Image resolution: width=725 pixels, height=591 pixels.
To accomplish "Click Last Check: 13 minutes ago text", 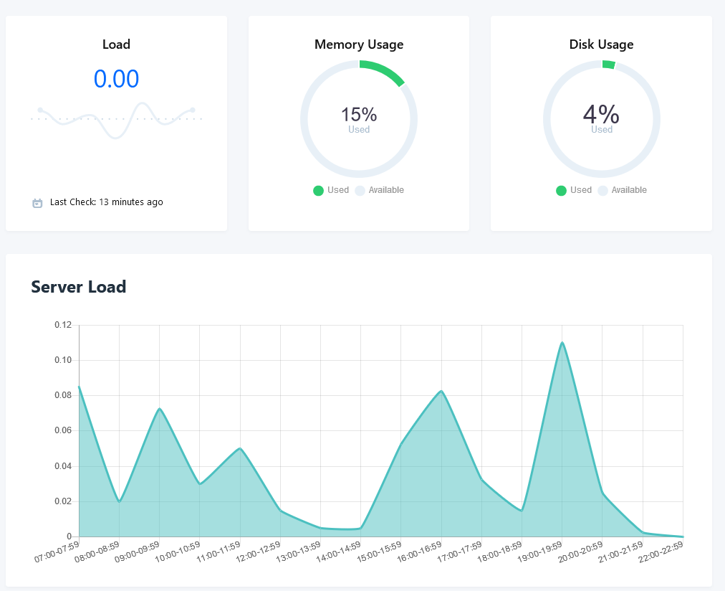I will tap(106, 202).
